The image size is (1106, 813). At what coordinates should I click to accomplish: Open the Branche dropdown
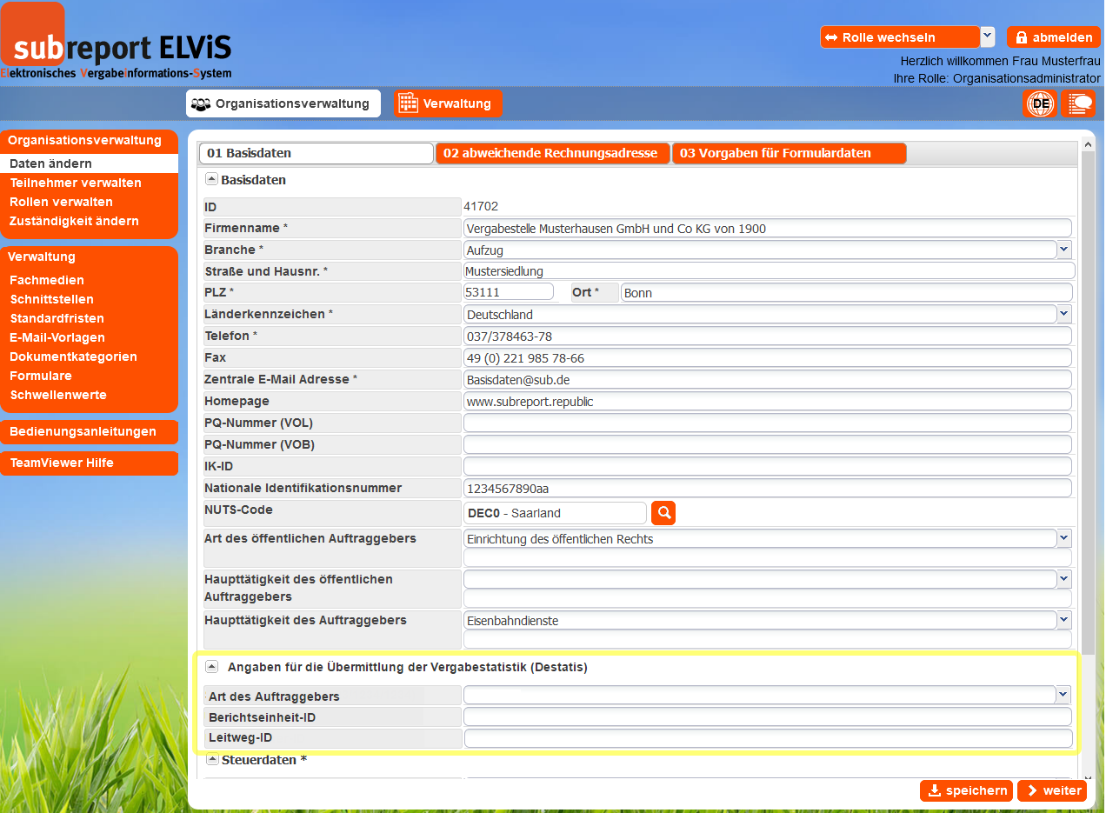point(1064,250)
